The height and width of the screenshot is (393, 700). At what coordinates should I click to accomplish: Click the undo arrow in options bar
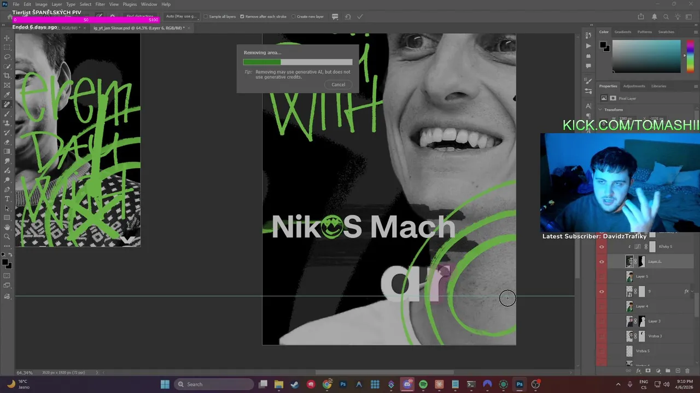point(348,16)
